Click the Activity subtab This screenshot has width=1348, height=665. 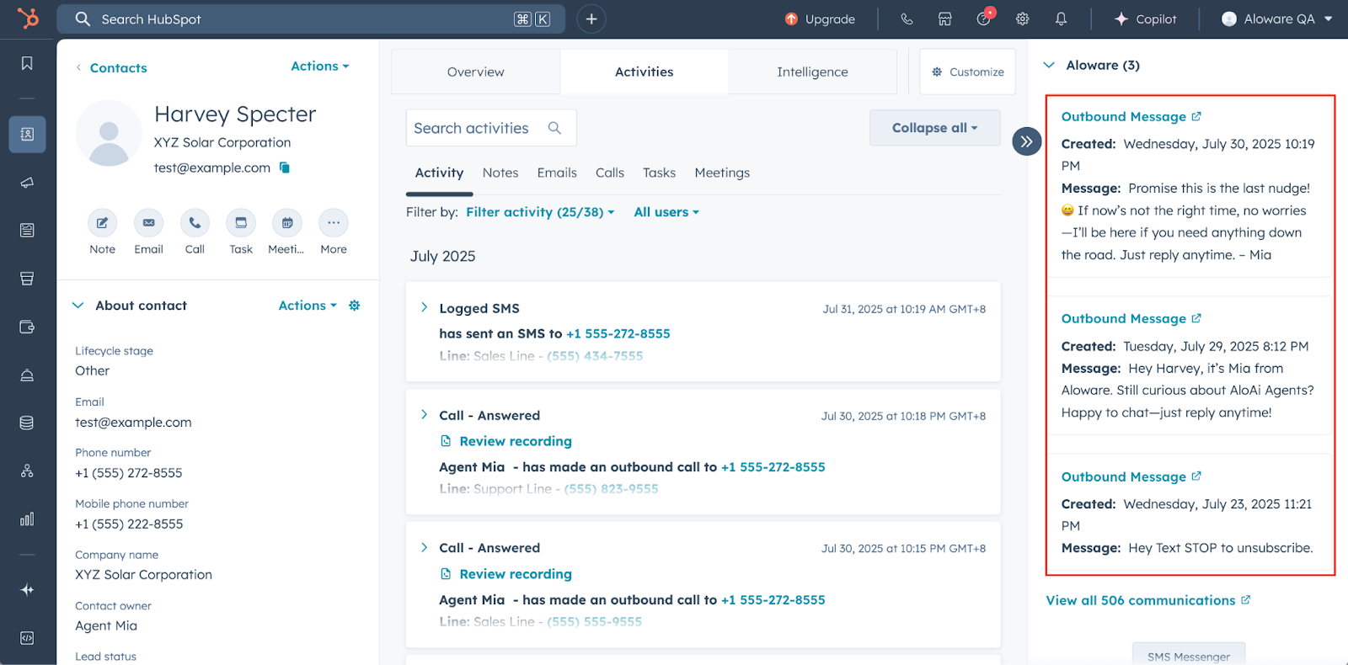439,173
